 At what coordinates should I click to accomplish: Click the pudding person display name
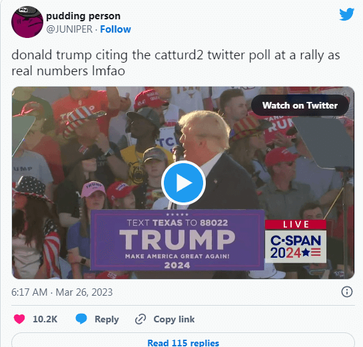tap(83, 16)
